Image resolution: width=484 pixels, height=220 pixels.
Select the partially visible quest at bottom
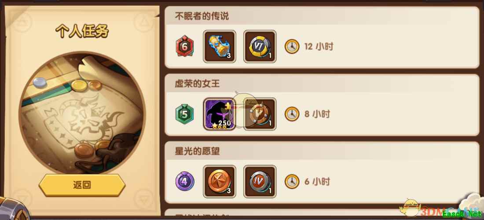[322, 213]
